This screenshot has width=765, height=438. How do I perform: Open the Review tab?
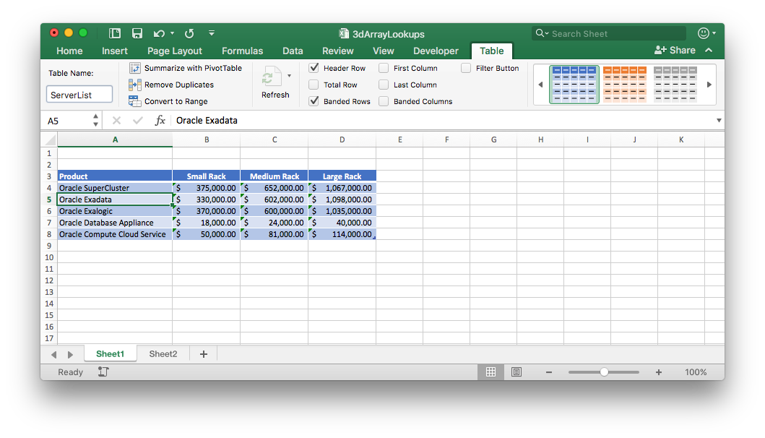pos(337,51)
